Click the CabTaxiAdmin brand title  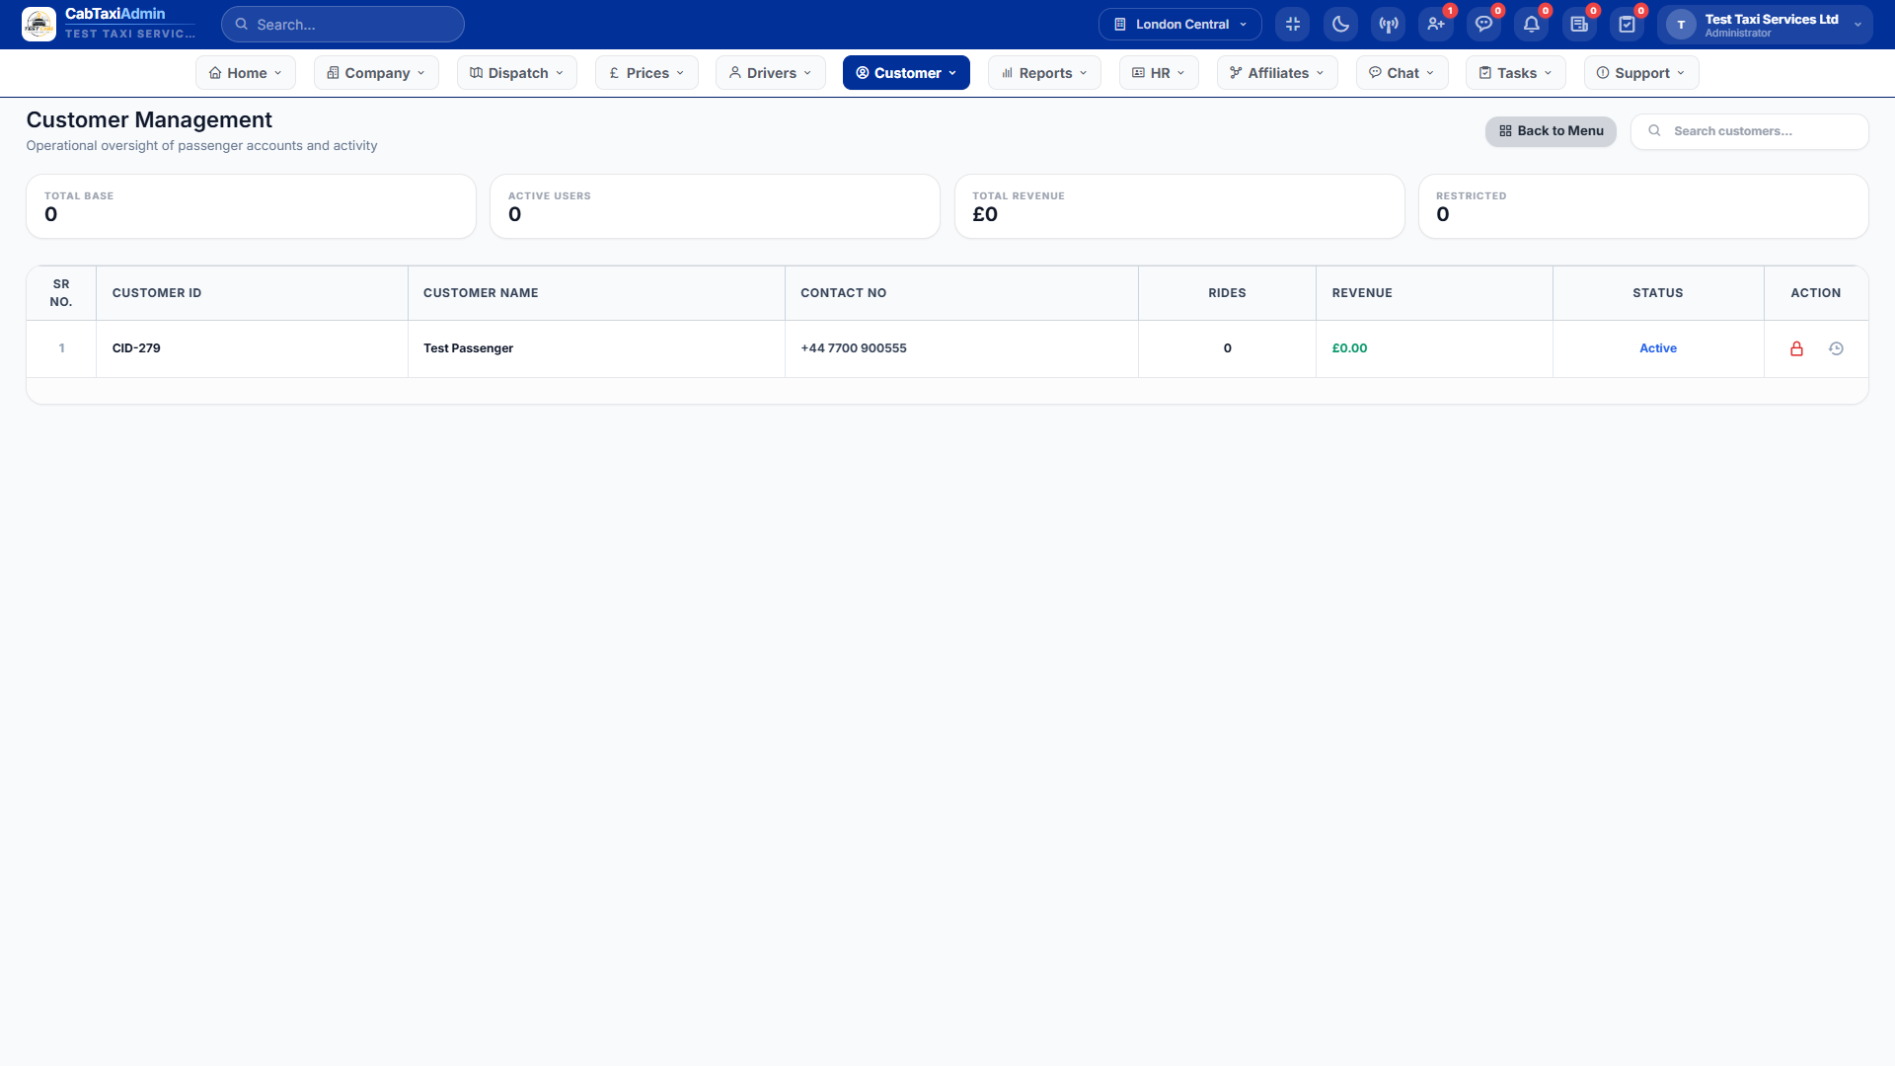(115, 14)
